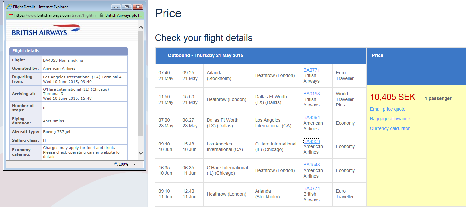Open flight BA4394 details link
468x207 pixels.
click(311, 117)
